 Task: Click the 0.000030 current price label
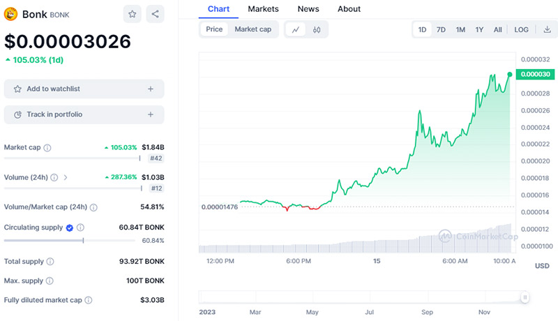[x=535, y=75]
